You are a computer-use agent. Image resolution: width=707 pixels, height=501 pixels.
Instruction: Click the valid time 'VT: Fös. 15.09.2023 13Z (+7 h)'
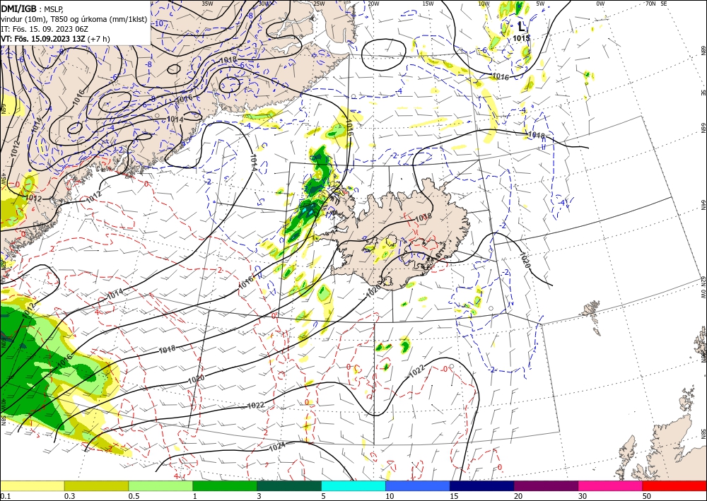pos(55,39)
